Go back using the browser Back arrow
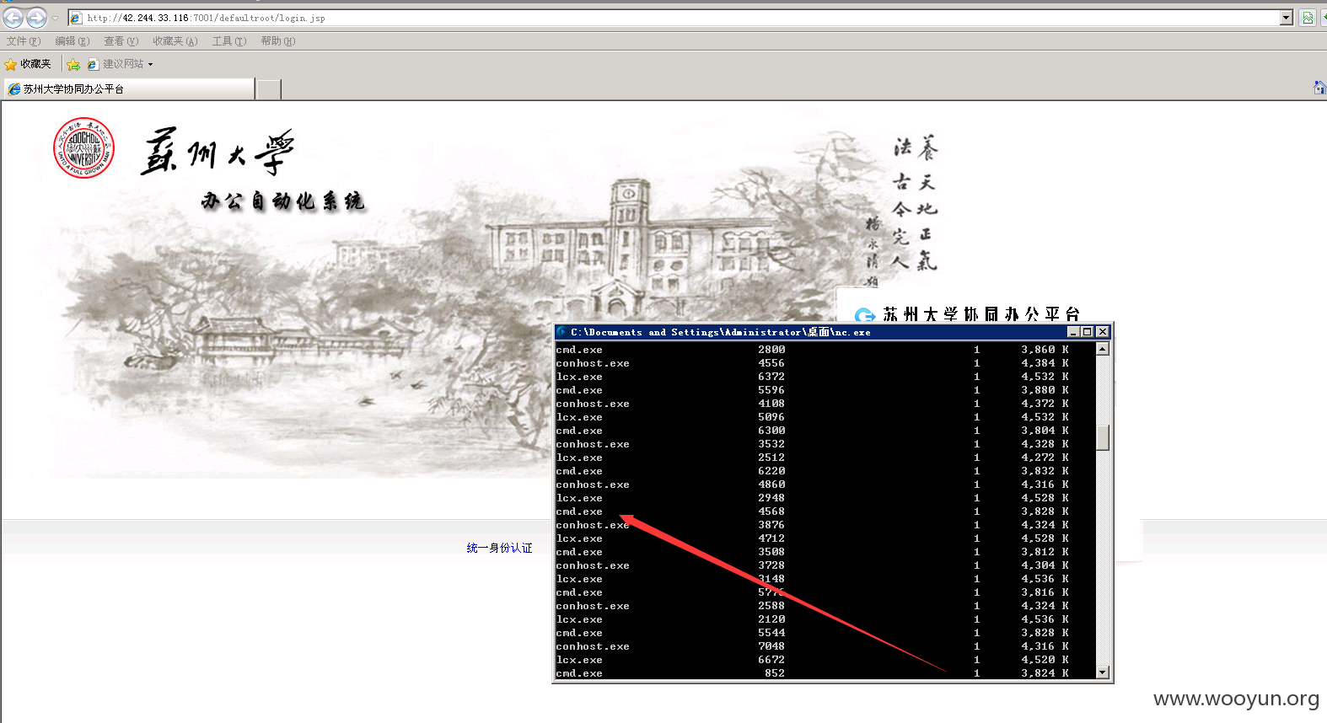This screenshot has width=1327, height=723. (13, 17)
